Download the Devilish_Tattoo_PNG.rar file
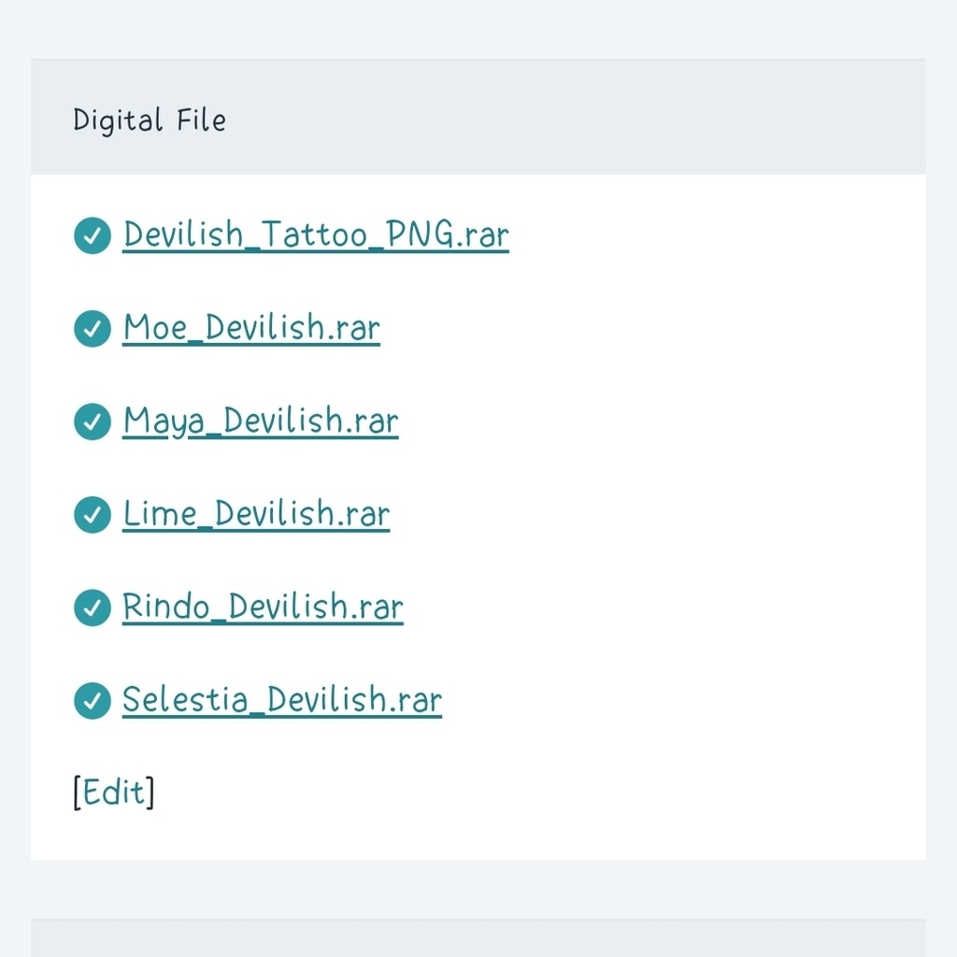This screenshot has height=957, width=957. (316, 234)
